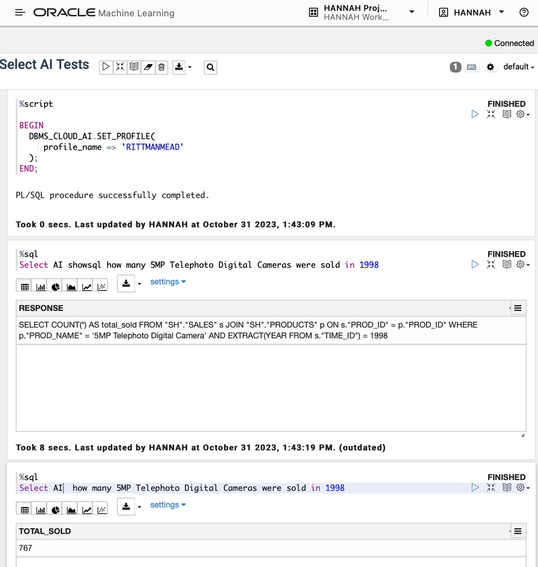Switch to the pie chart visualization
This screenshot has height=567, width=538.
(x=55, y=286)
